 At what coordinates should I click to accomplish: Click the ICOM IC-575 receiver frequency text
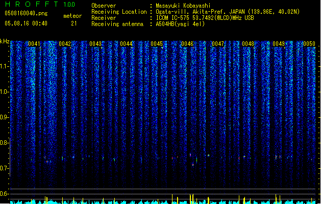pyautogui.click(x=205, y=18)
